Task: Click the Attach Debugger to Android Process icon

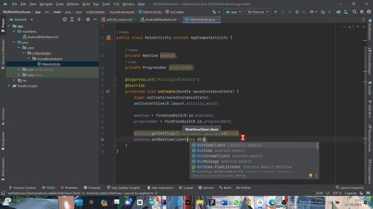Action: point(322,12)
